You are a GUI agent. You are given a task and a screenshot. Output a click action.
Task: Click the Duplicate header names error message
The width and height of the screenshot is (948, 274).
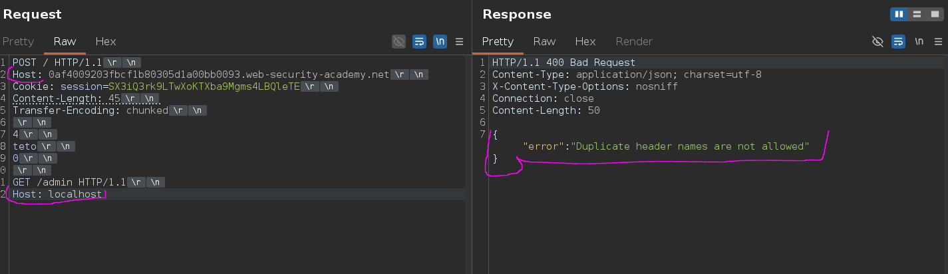click(x=690, y=146)
